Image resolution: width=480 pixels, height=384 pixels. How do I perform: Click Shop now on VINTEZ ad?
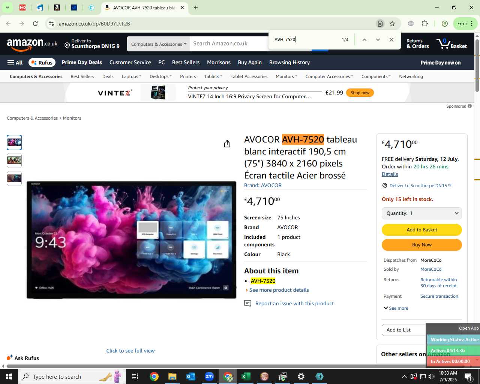pos(360,93)
